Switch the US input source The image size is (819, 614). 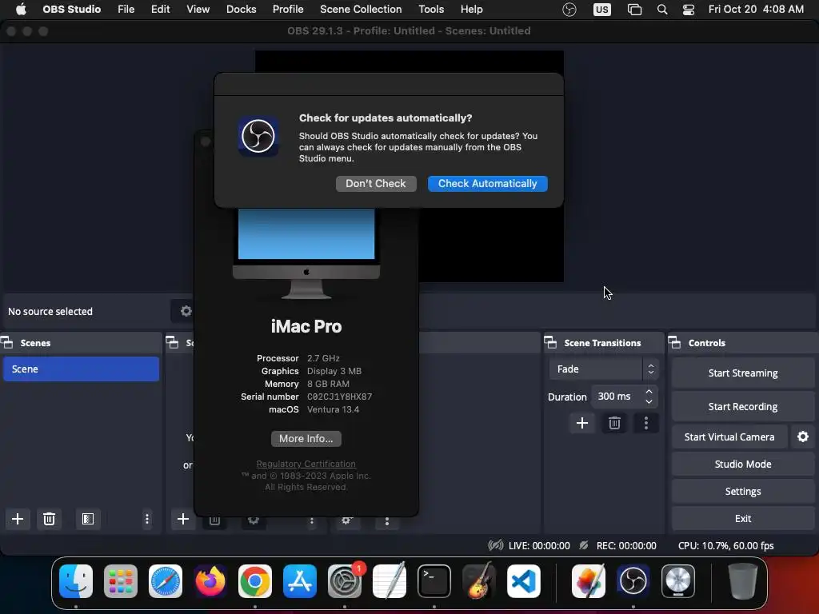click(x=601, y=9)
